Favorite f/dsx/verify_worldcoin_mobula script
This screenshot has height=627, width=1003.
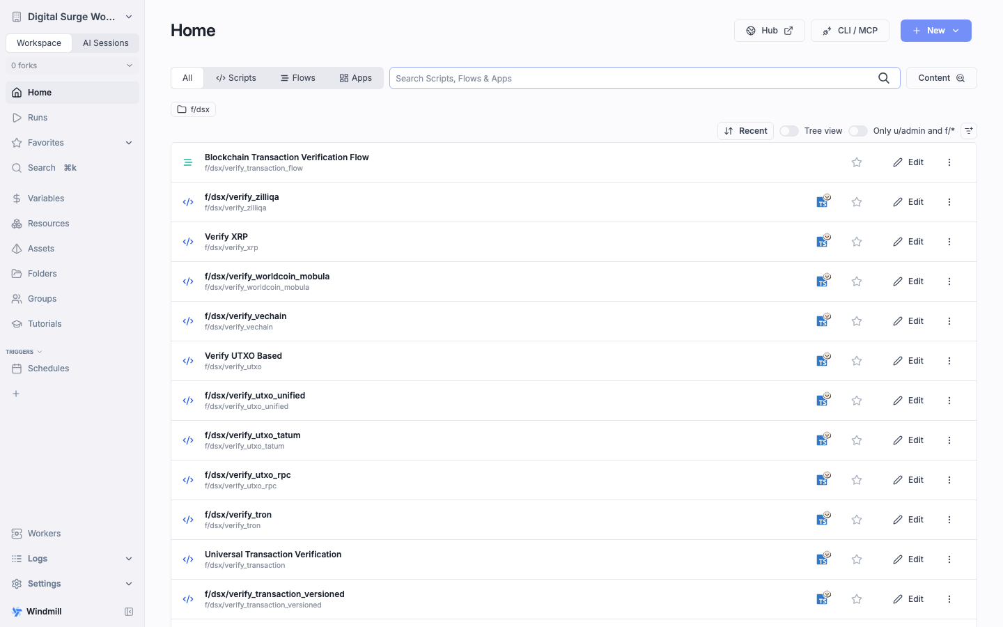(857, 281)
